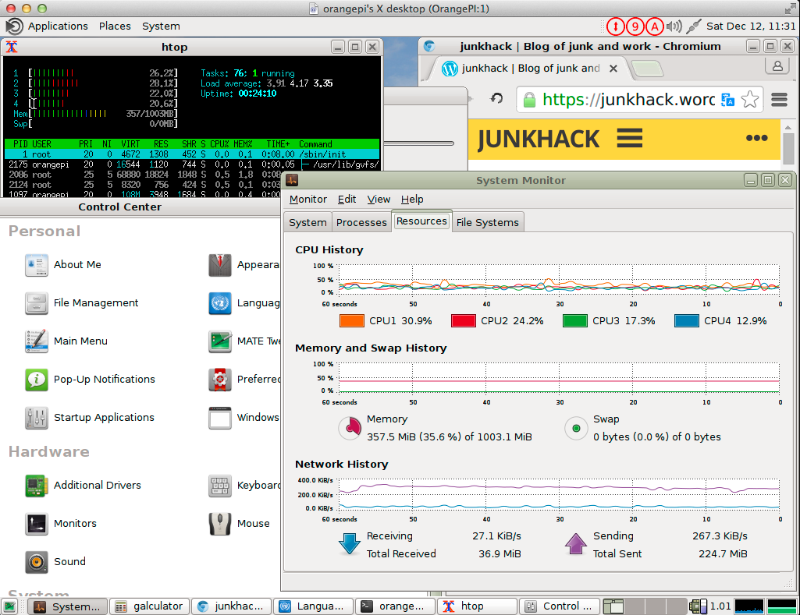Switch to galculator in the taskbar
The image size is (800, 615).
pyautogui.click(x=149, y=606)
